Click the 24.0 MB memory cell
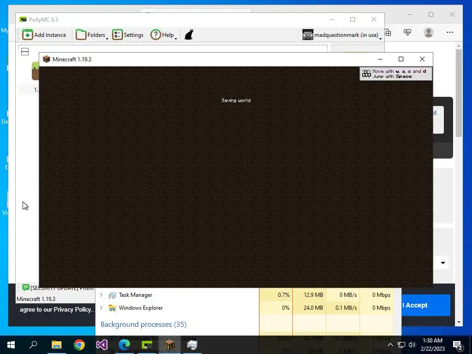The height and width of the screenshot is (354, 472). pos(309,307)
